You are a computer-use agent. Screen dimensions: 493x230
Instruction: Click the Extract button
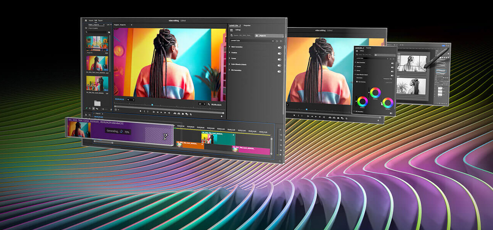[179, 113]
